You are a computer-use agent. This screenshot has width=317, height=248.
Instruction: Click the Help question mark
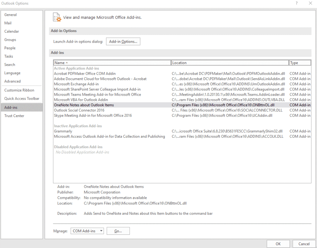tap(297, 3)
